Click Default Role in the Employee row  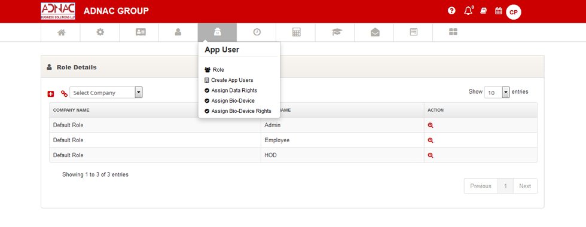pyautogui.click(x=68, y=140)
